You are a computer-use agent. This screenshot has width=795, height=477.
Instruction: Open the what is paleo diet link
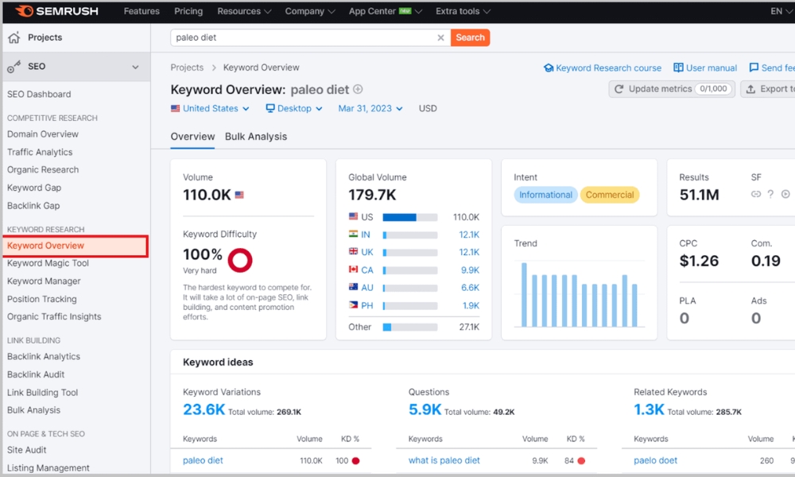pyautogui.click(x=444, y=460)
